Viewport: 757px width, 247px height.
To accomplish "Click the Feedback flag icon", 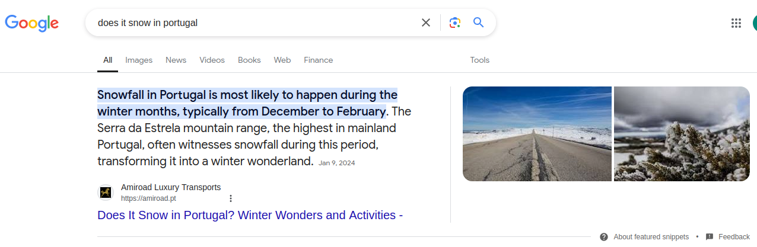I will 710,237.
